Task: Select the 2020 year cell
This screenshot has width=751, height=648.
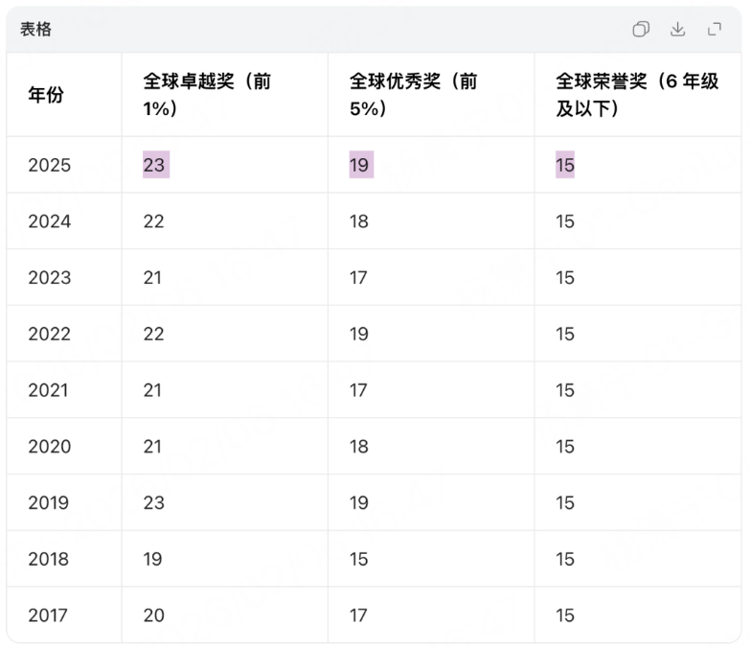Action: tap(50, 447)
